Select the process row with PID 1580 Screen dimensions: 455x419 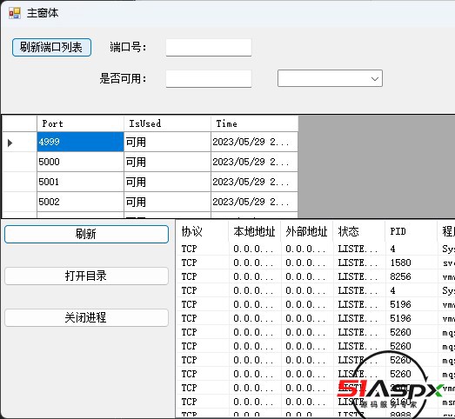[316, 263]
